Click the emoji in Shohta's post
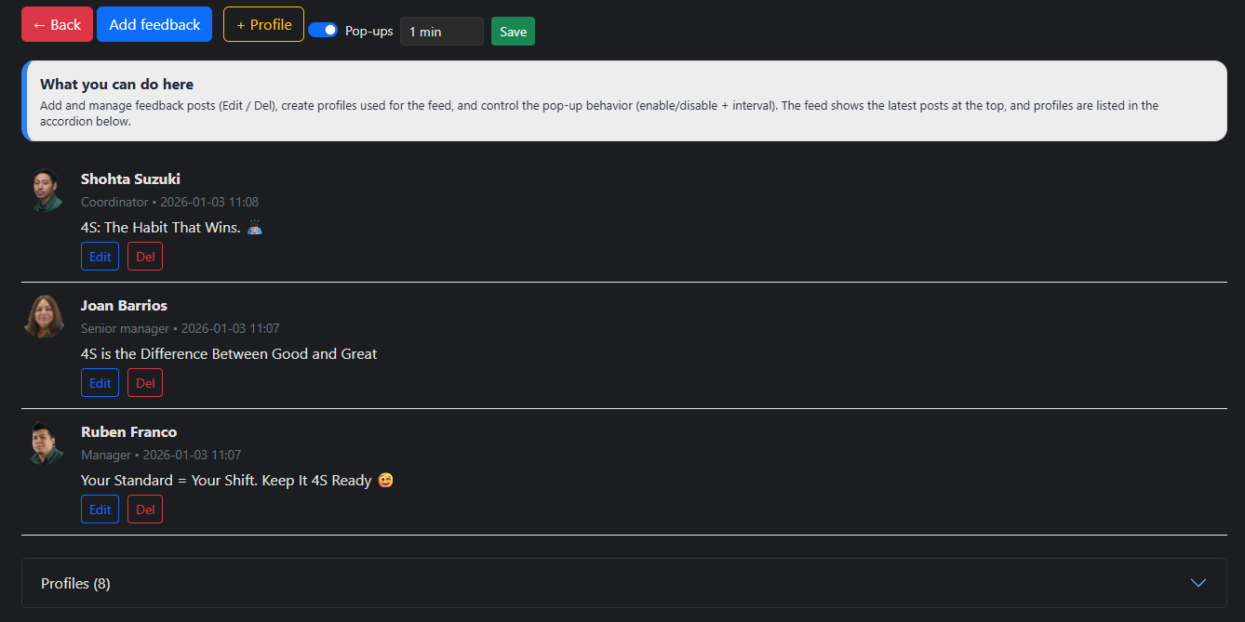The image size is (1245, 622). click(255, 227)
